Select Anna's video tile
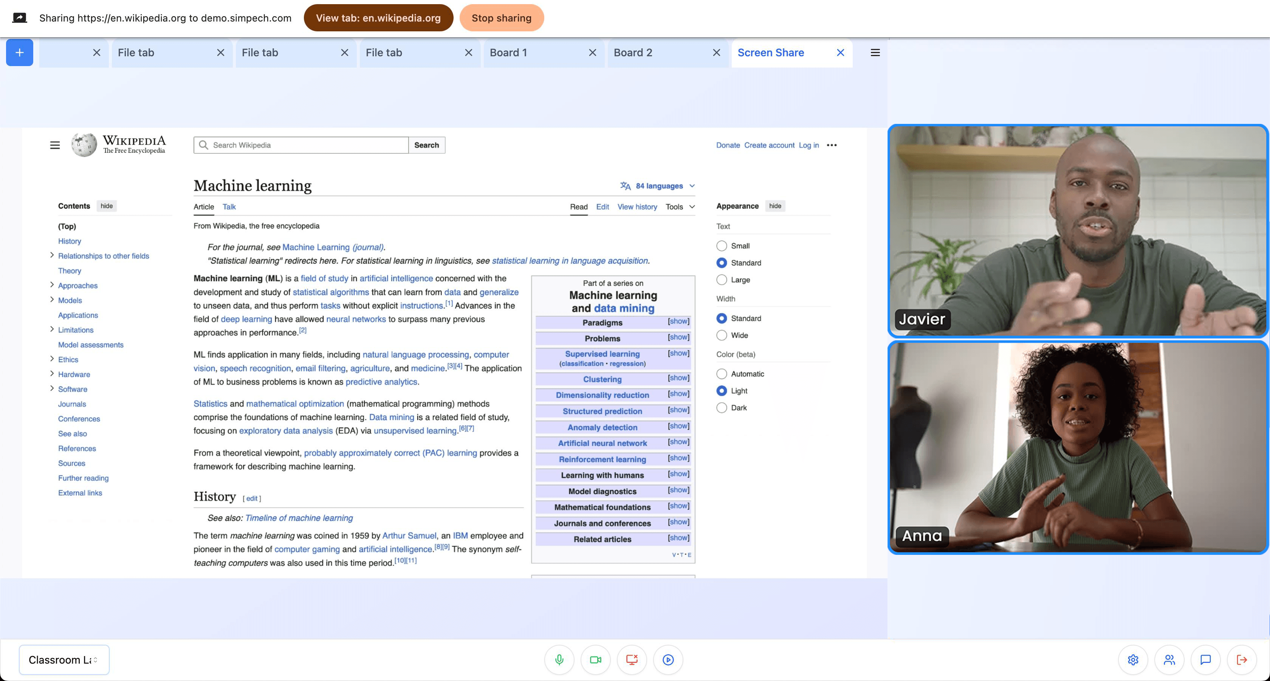1270x681 pixels. [1078, 447]
